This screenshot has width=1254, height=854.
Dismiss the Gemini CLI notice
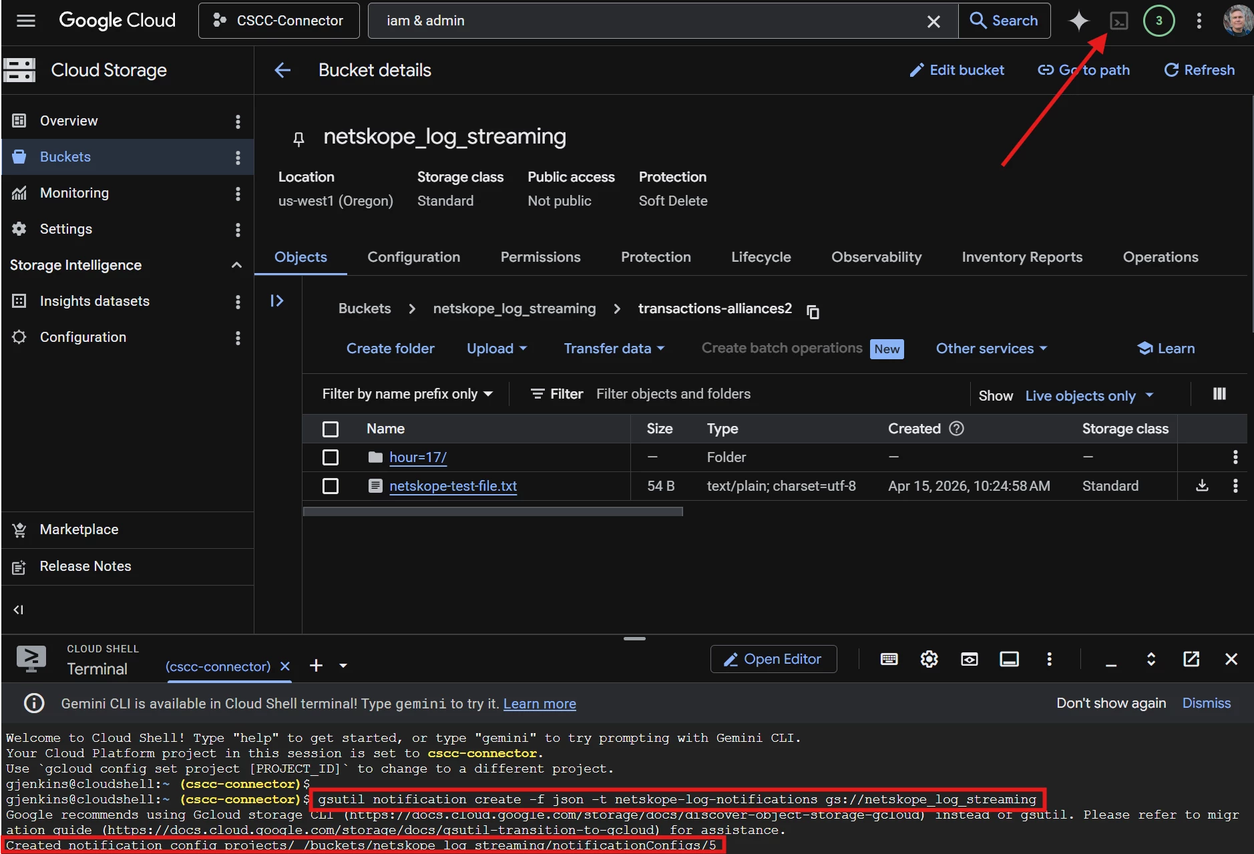(1206, 703)
